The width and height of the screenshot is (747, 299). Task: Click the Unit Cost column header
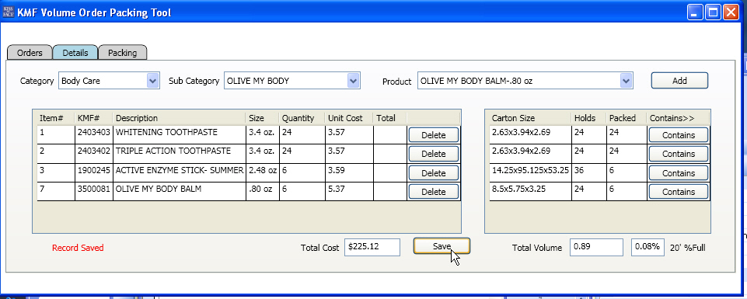[x=349, y=118]
